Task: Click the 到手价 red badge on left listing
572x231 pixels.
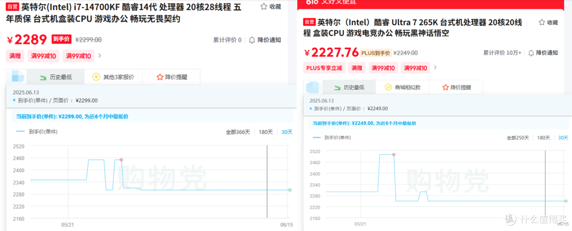Action: (x=61, y=39)
